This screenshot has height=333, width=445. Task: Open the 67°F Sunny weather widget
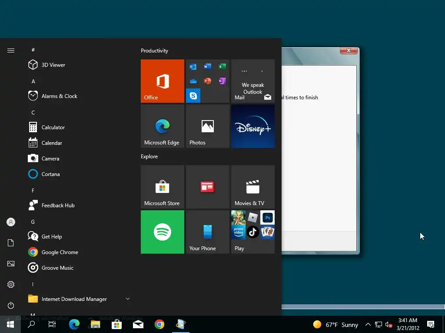(x=335, y=324)
